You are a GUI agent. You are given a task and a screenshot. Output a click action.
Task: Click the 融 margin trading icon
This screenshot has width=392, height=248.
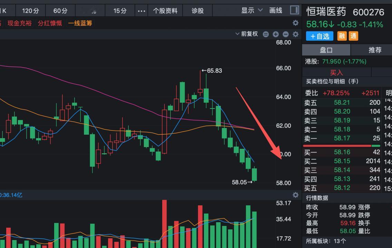342,35
